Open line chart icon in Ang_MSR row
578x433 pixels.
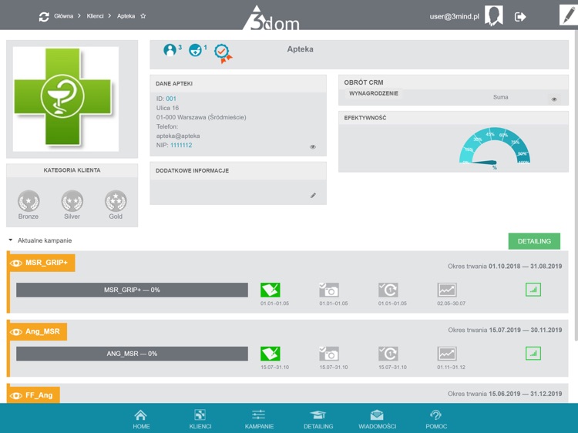[x=447, y=354]
